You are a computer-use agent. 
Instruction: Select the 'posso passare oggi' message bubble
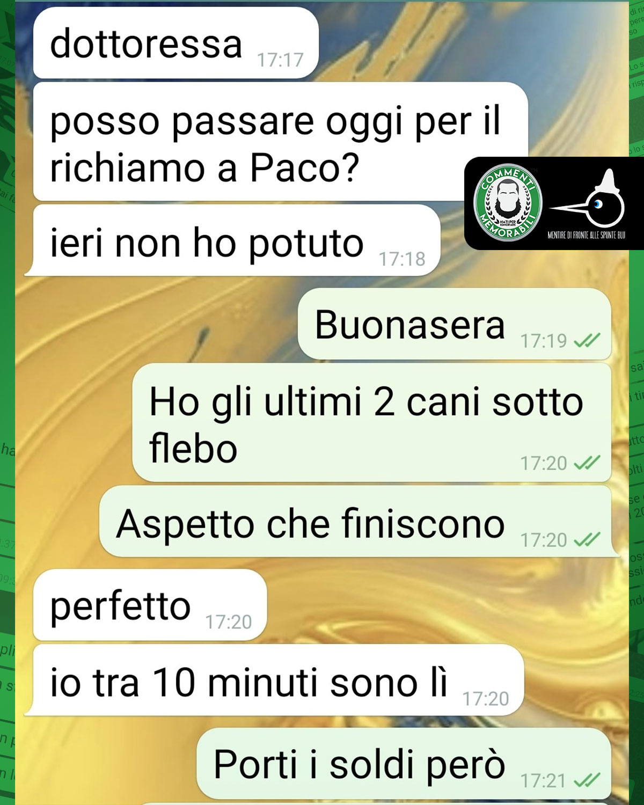(280, 142)
